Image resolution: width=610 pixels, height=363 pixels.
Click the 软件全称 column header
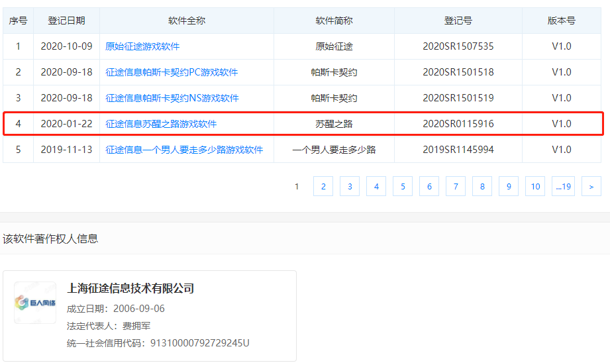click(x=187, y=21)
